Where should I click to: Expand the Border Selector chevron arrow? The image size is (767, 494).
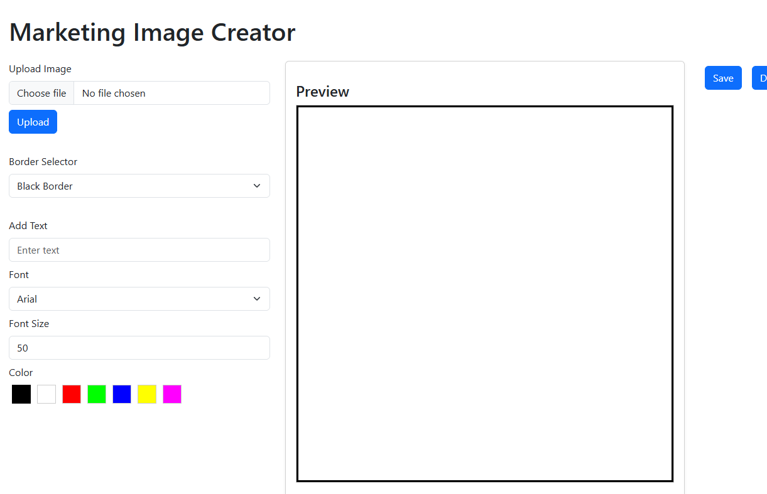257,186
